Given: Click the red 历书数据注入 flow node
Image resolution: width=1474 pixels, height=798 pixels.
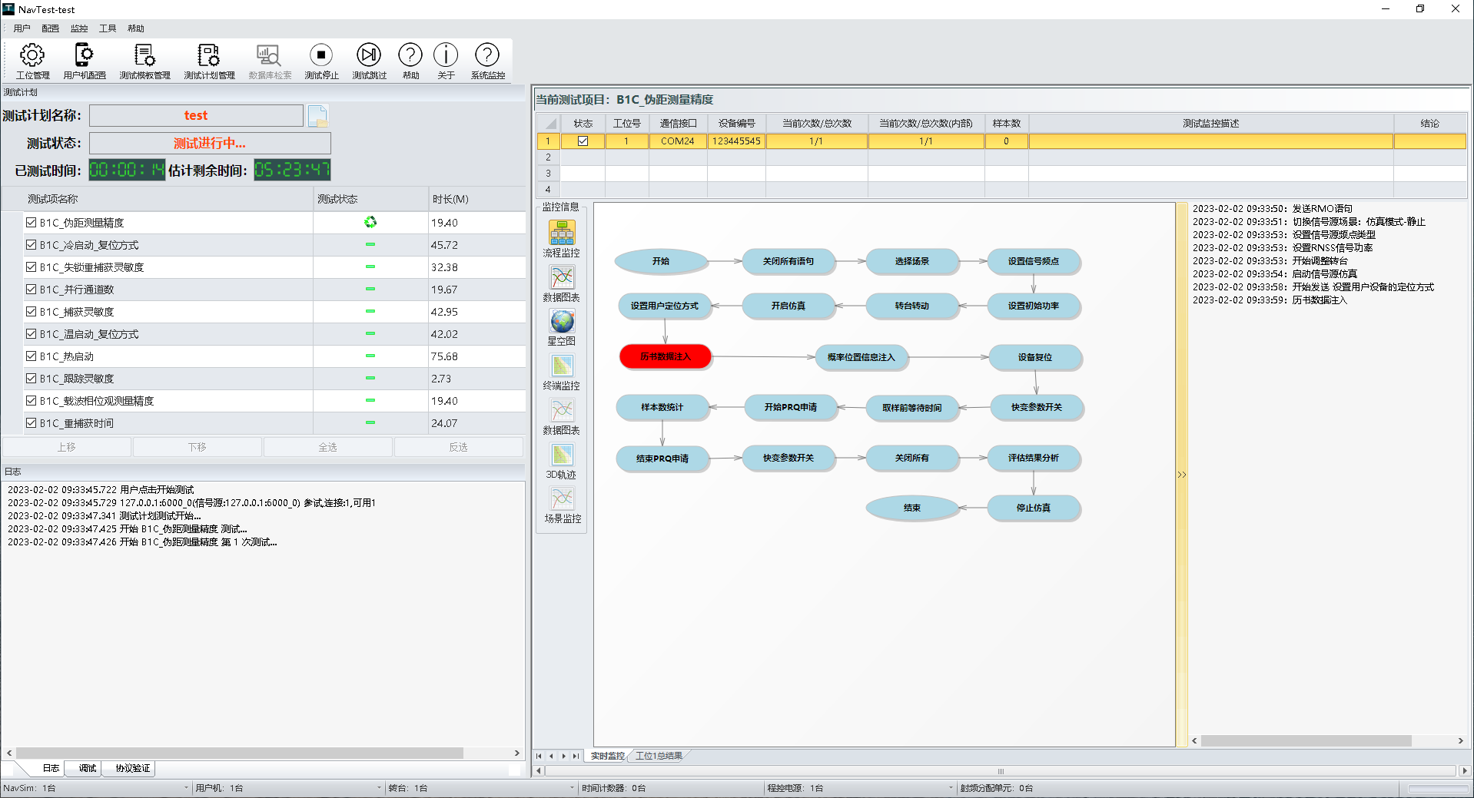Looking at the screenshot, I should [x=666, y=357].
